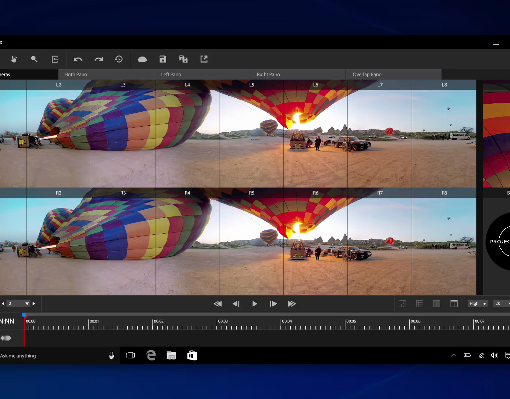Image resolution: width=510 pixels, height=399 pixels.
Task: Select the L8 camera segment label
Action: click(x=445, y=85)
